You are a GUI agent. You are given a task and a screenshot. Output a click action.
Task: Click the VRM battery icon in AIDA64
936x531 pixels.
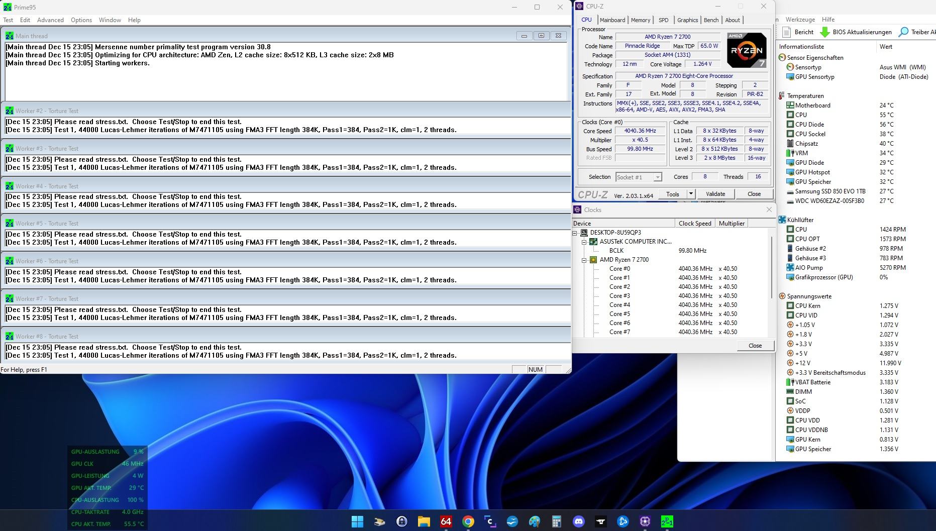pyautogui.click(x=790, y=153)
